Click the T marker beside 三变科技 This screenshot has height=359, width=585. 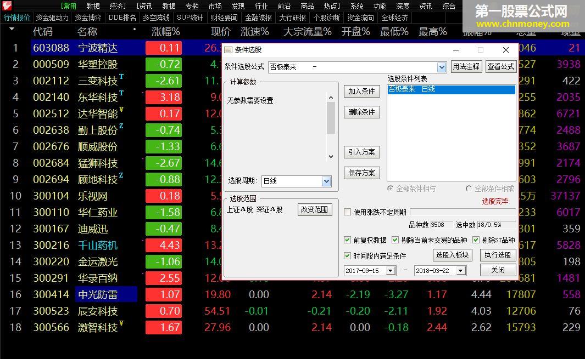point(121,77)
